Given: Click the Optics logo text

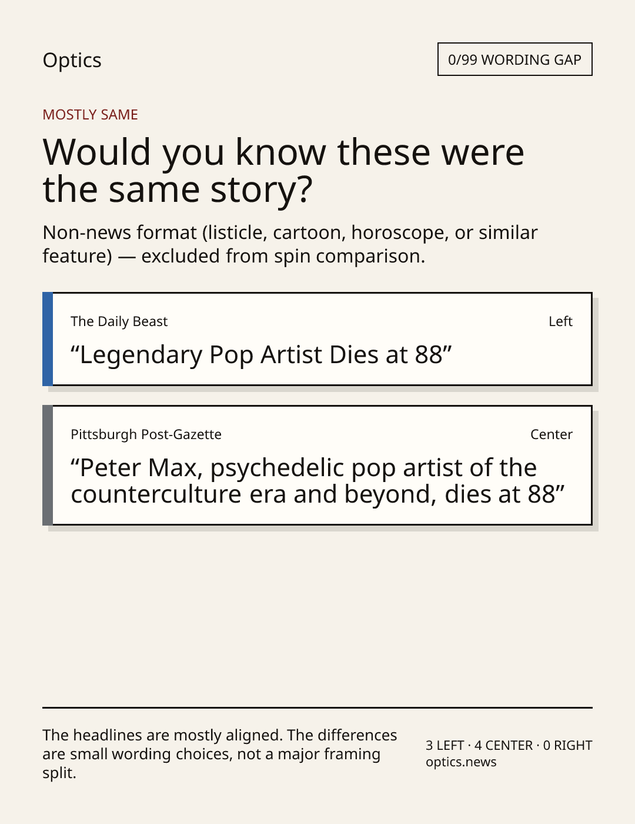Looking at the screenshot, I should coord(72,60).
